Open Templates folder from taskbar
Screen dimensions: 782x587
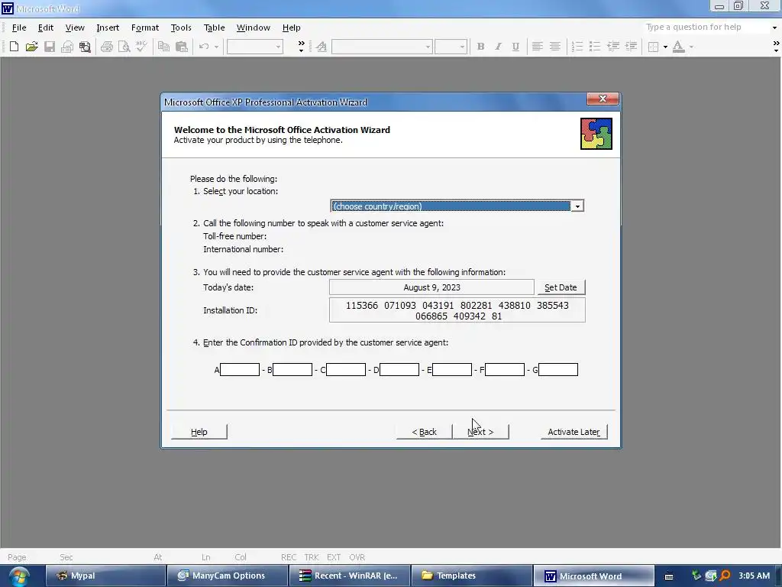tap(472, 576)
